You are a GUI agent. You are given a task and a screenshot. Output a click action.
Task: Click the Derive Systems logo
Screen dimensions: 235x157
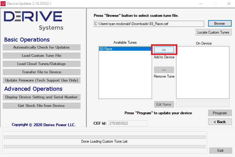tap(34, 20)
